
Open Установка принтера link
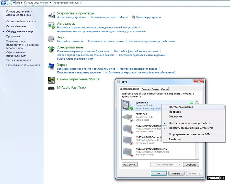(x=102, y=17)
